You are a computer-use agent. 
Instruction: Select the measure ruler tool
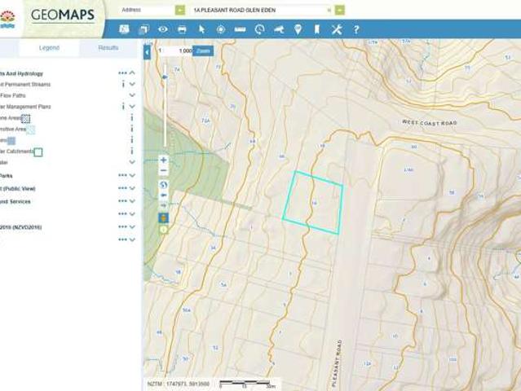240,29
